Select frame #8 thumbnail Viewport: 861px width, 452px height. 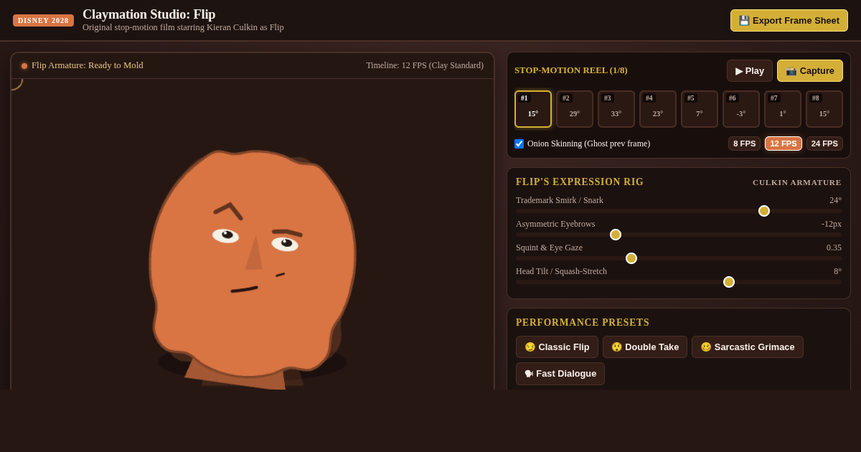click(x=824, y=109)
